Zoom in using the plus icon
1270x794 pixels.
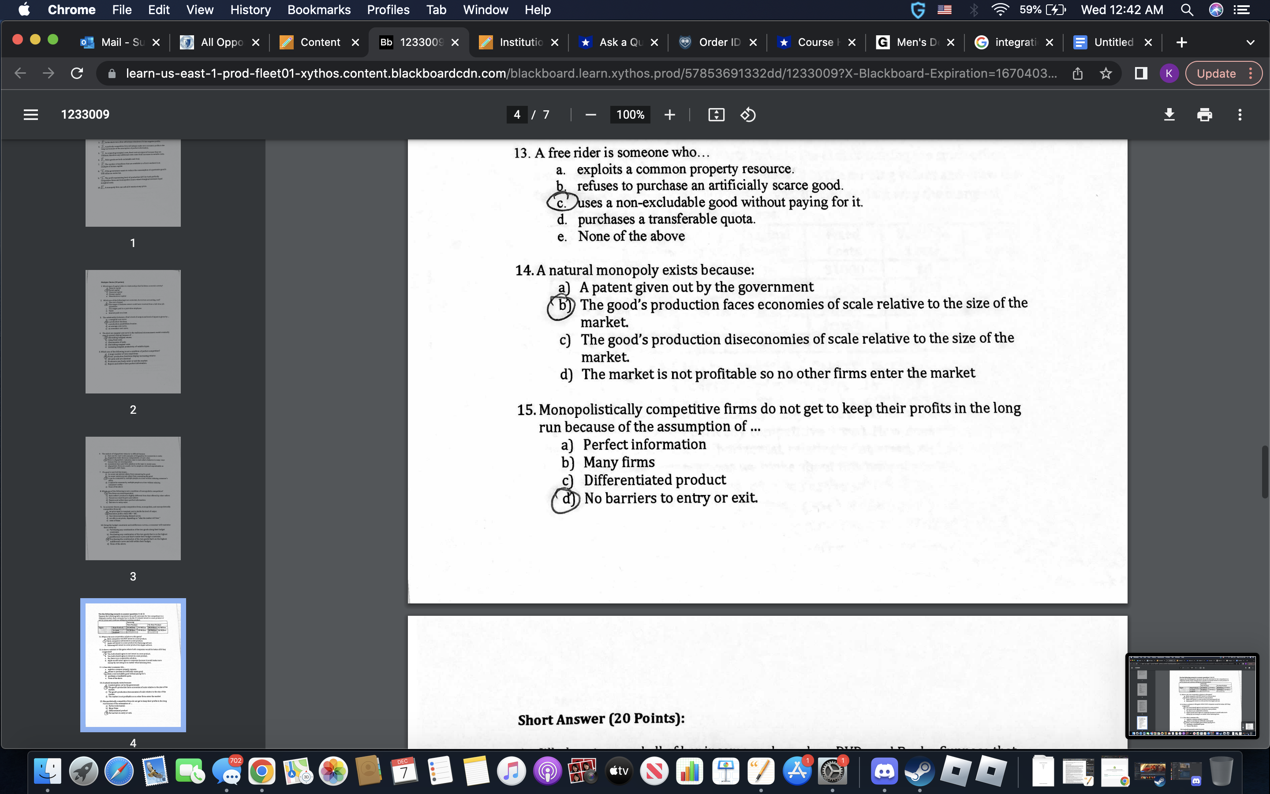pos(670,115)
